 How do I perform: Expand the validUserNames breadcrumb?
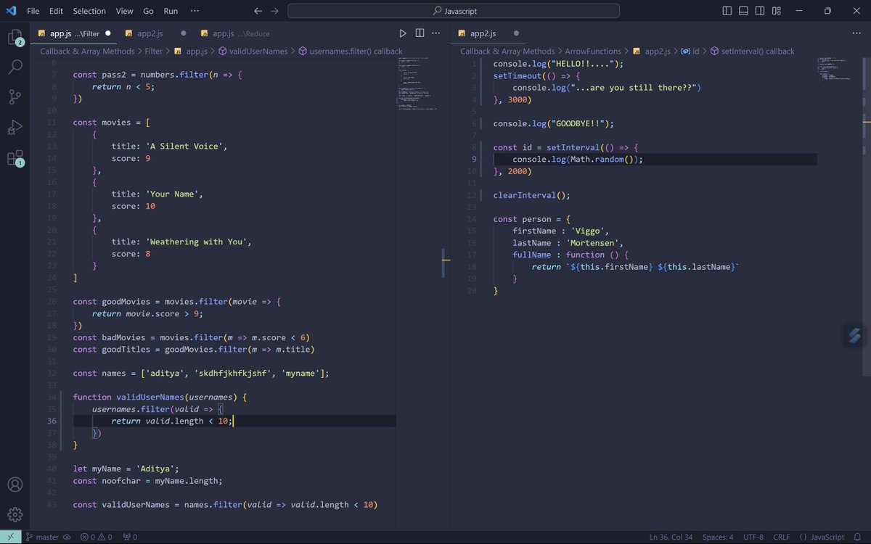point(253,51)
